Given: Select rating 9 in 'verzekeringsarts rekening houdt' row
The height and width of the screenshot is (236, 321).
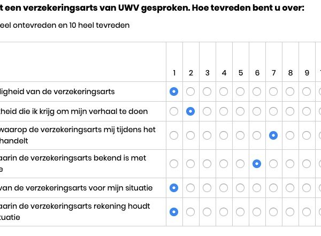Looking at the screenshot, I should pyautogui.click(x=307, y=212).
